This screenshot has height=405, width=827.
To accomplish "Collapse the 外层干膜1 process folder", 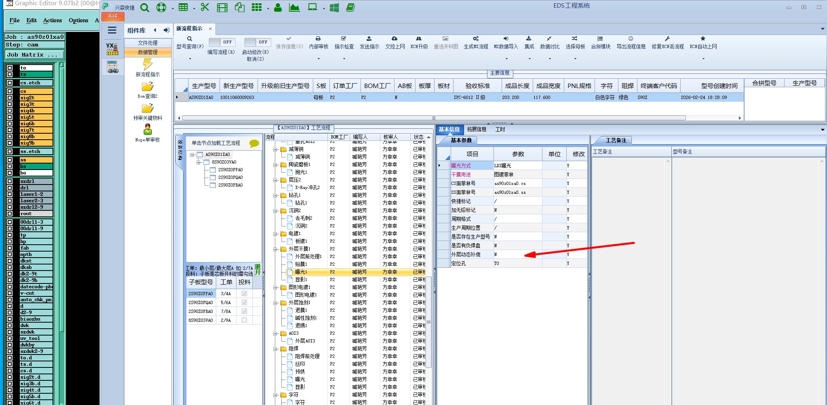I will point(276,249).
